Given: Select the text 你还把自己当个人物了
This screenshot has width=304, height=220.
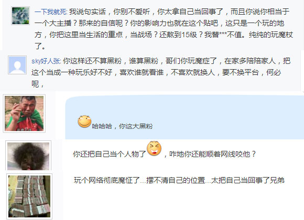Looking at the screenshot, I should pos(110,154).
